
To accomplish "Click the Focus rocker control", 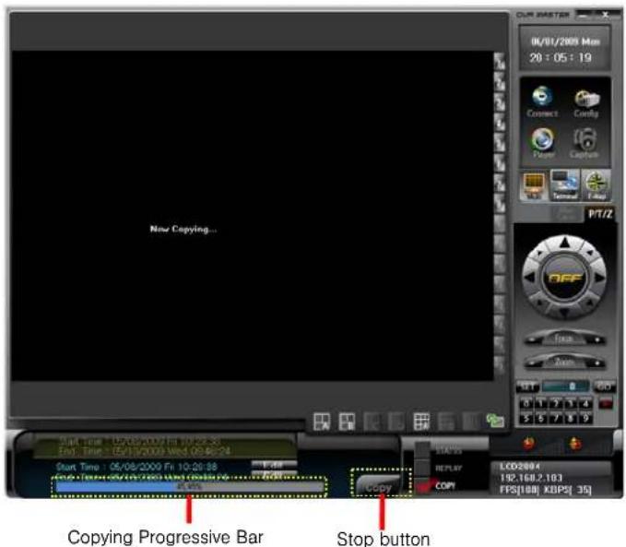I will pos(564,338).
